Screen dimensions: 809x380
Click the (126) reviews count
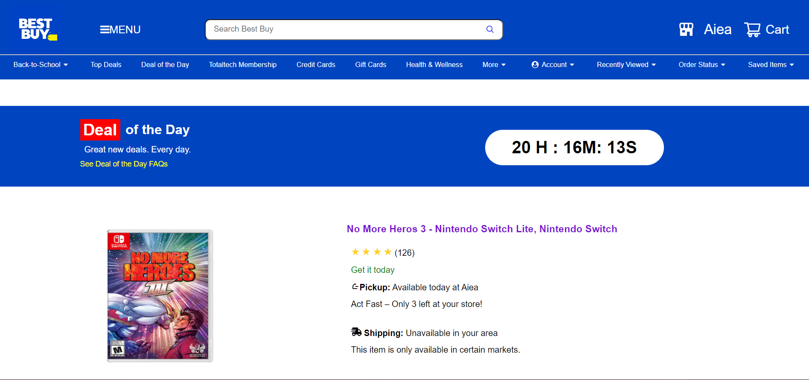pos(404,253)
